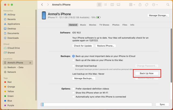Switch Finder to icon view
173x110 pixels.
click(x=99, y=5)
